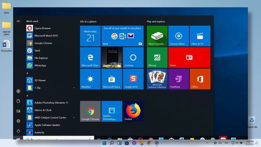Launch the Google Chrome tile
The width and height of the screenshot is (261, 147).
coord(90,111)
